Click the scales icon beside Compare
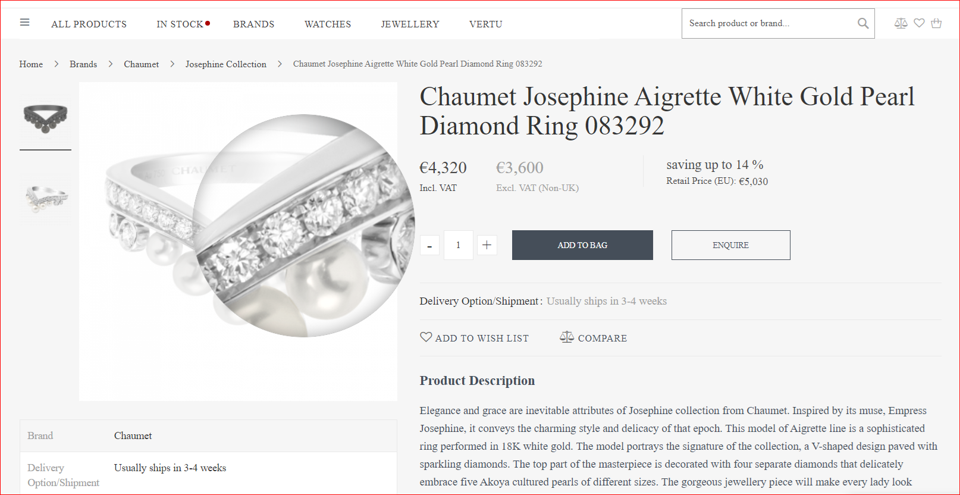The width and height of the screenshot is (960, 495). coord(566,337)
